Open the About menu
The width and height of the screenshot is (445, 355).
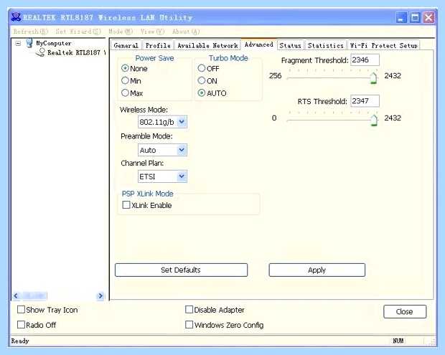186,31
